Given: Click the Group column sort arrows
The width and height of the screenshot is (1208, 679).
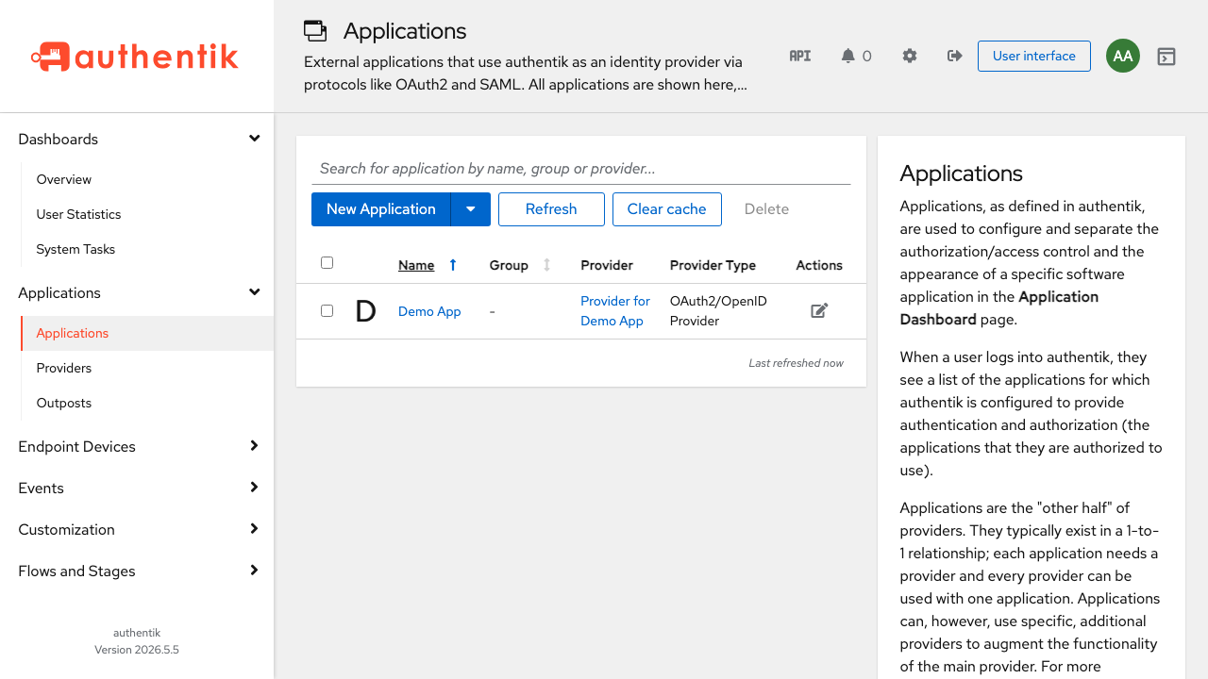Looking at the screenshot, I should (546, 265).
